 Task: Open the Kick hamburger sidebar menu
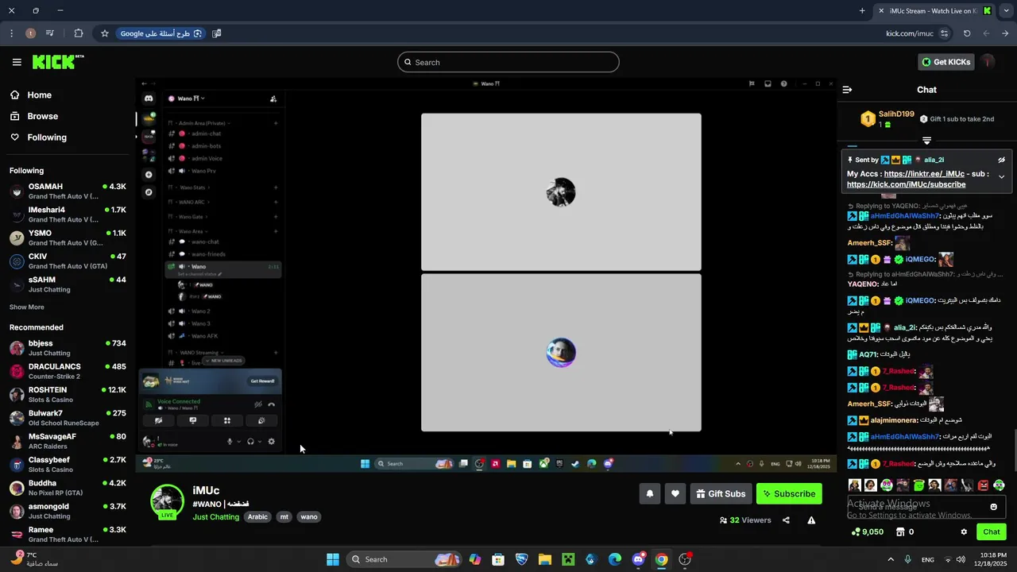pos(17,62)
